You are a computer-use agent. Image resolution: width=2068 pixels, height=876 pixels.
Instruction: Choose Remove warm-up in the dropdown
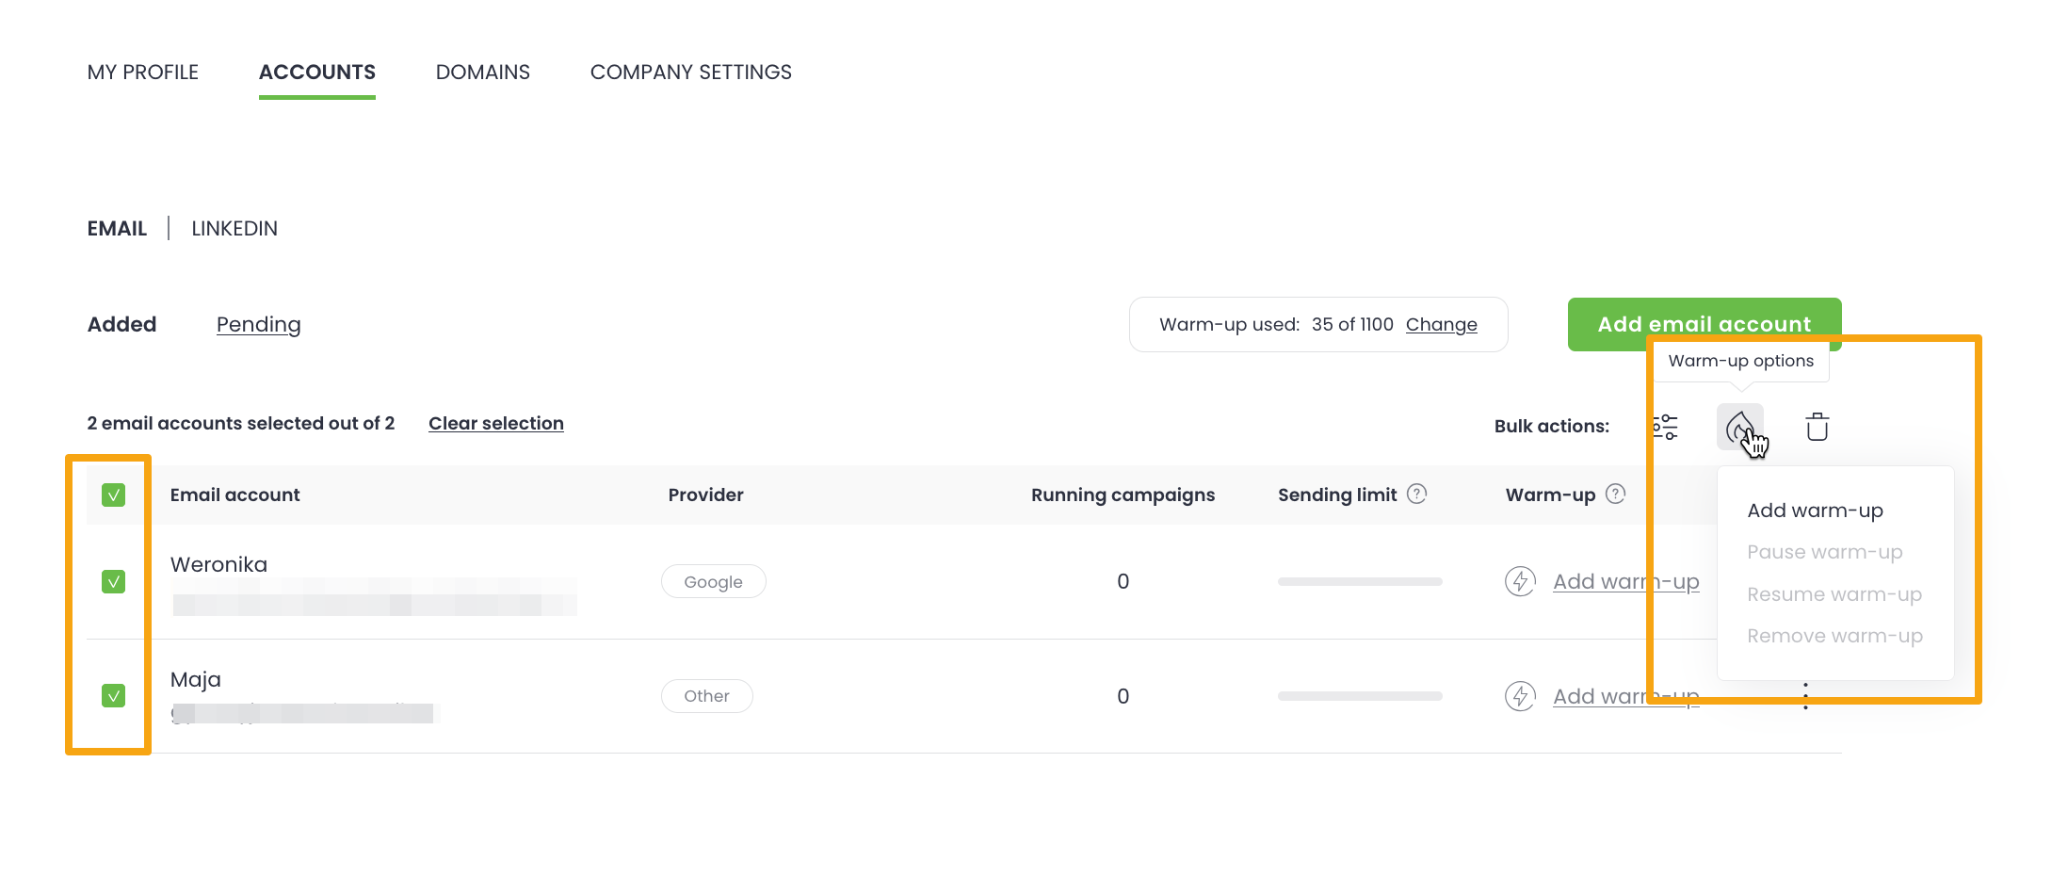point(1834,636)
